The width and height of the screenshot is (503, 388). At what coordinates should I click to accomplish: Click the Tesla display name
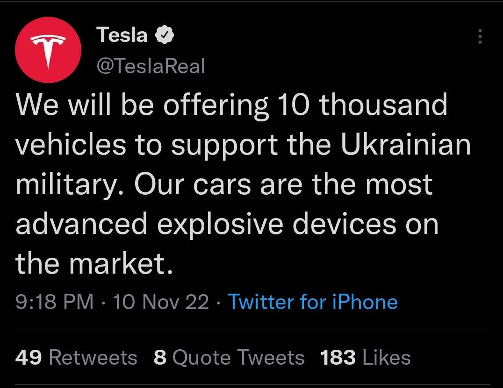tap(122, 35)
